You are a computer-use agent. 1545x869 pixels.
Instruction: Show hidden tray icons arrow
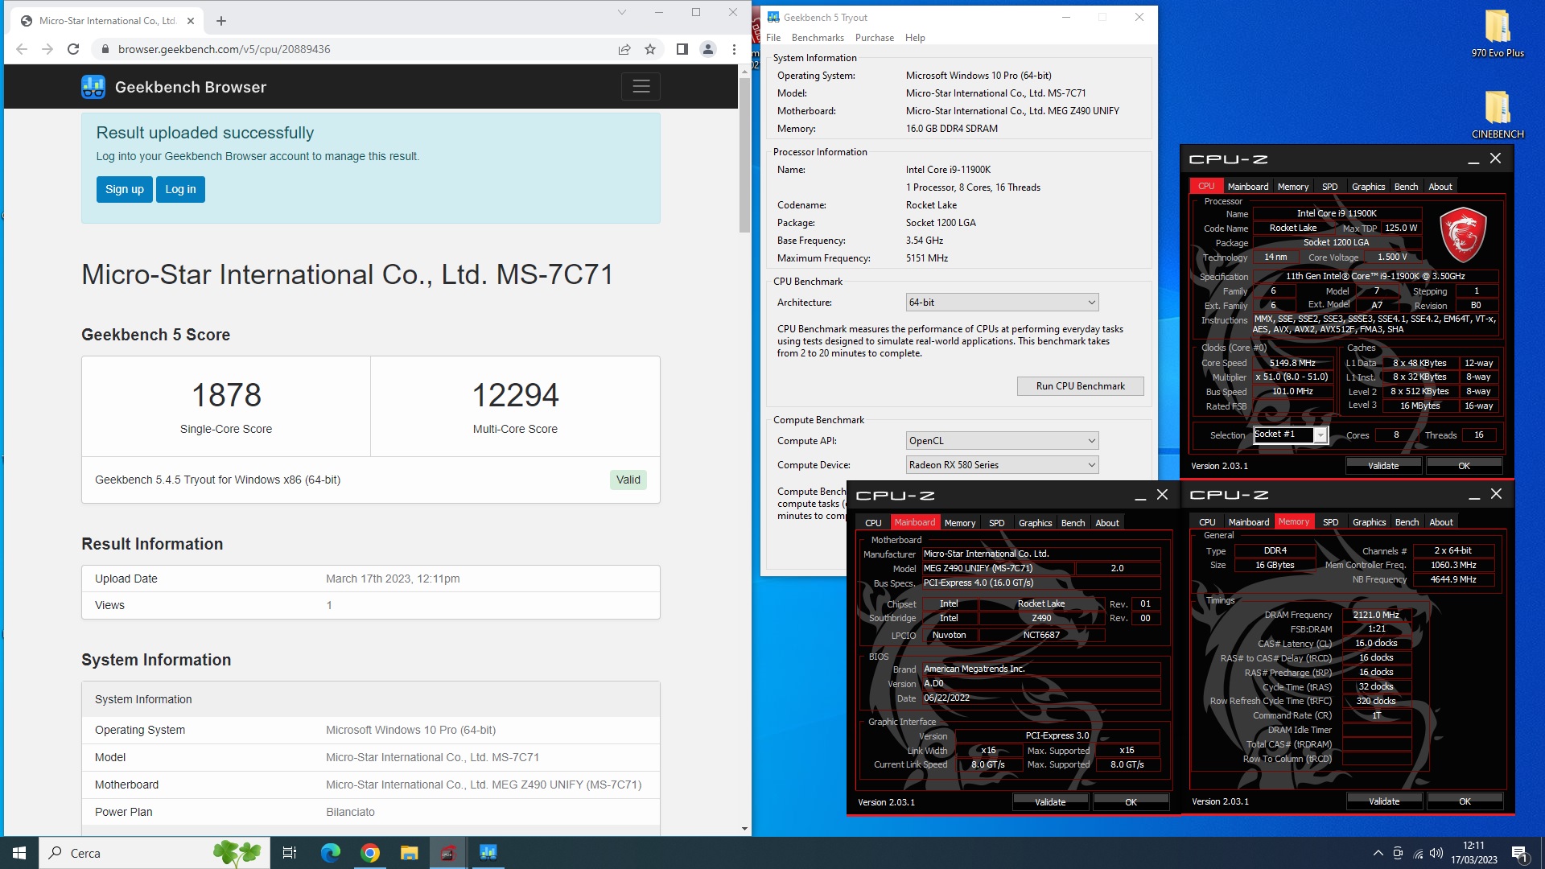point(1378,853)
